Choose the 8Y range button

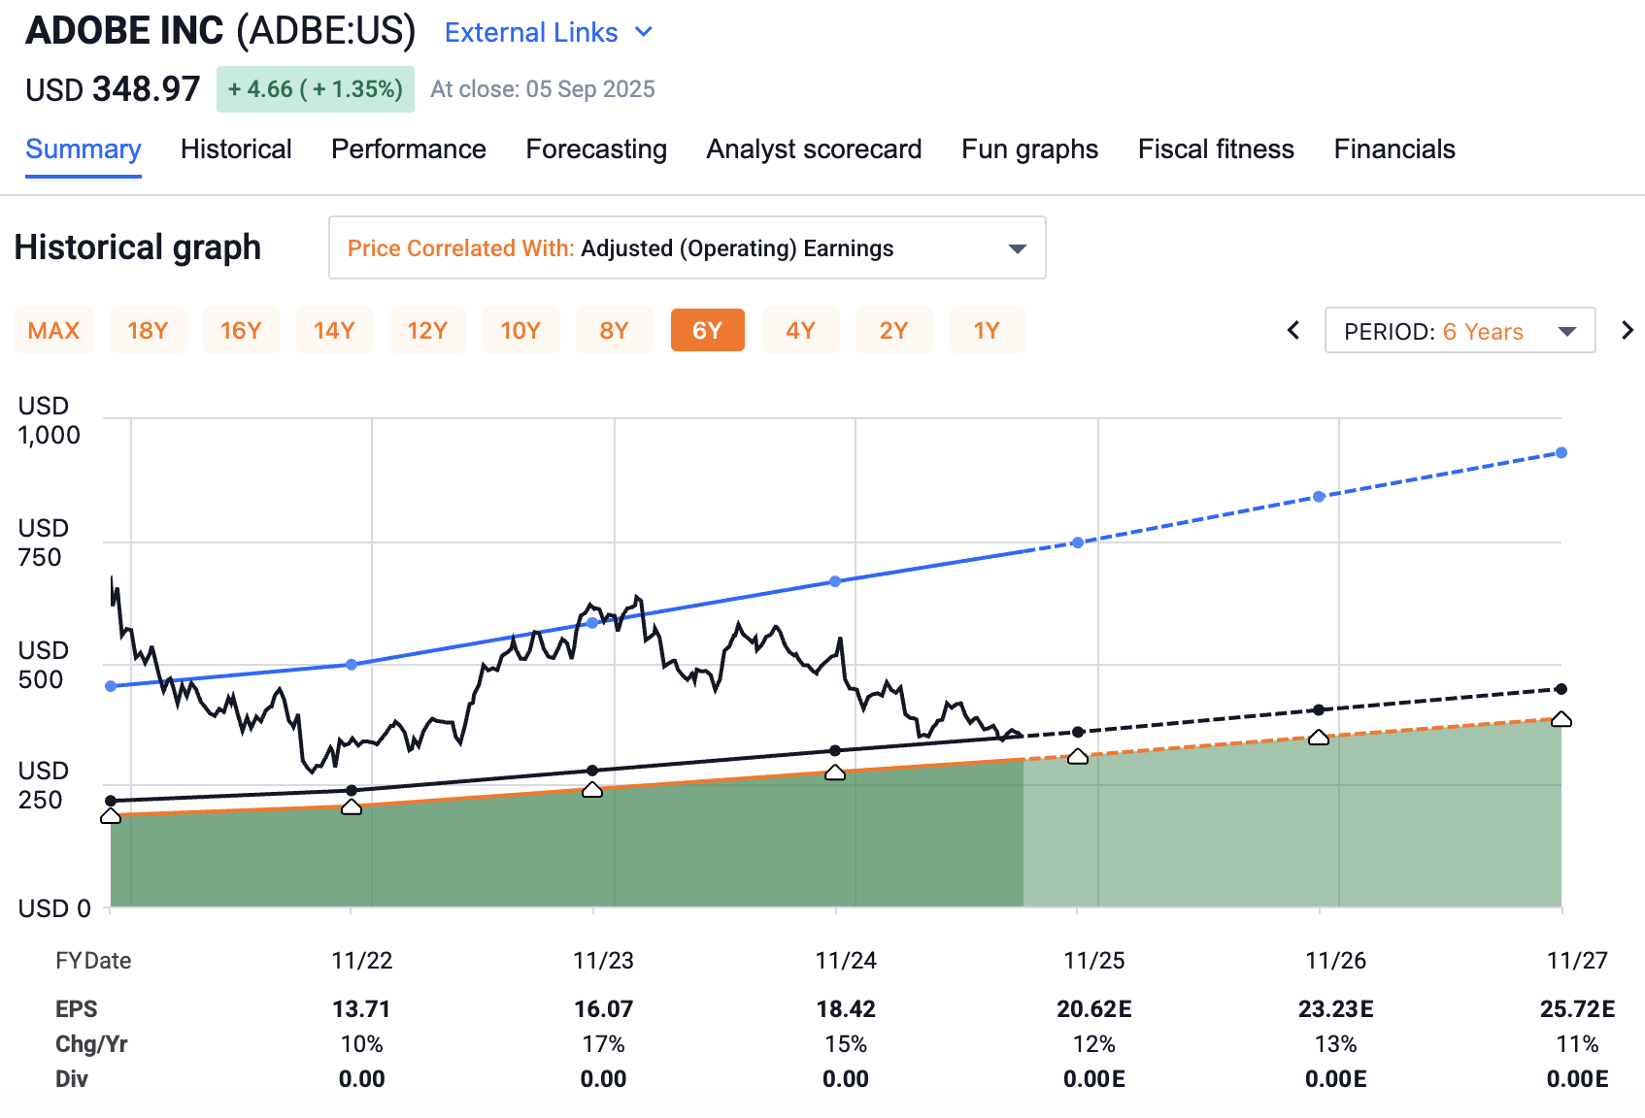tap(614, 331)
